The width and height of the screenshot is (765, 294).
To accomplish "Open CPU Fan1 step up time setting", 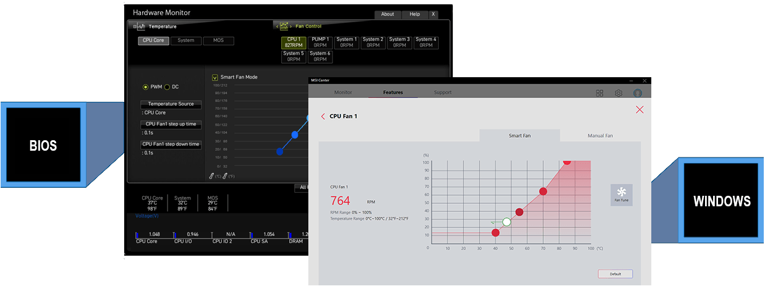I will (171, 124).
